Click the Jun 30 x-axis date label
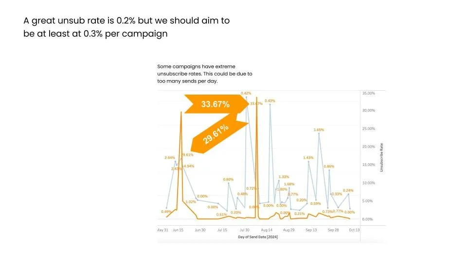Screen dimensions: 467x262 [x=200, y=230]
